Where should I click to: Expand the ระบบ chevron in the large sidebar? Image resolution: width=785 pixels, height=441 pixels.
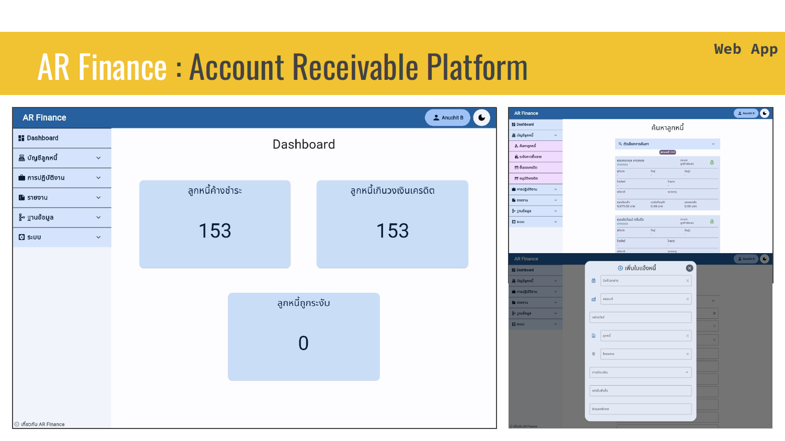point(98,237)
